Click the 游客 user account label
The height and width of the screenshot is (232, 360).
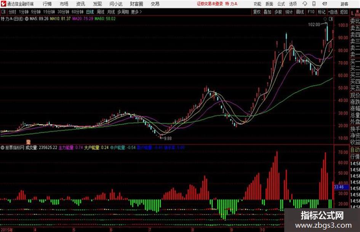click(344, 4)
